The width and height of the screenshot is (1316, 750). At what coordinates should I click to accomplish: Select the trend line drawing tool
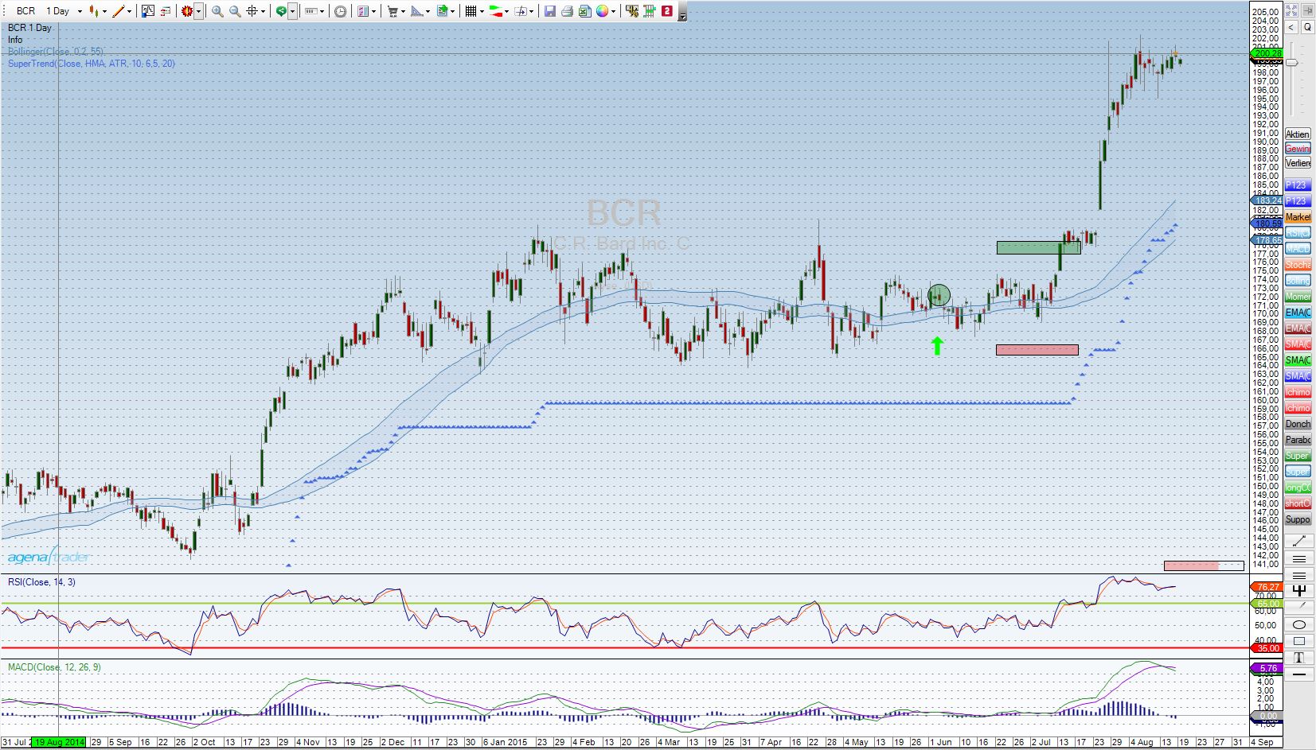[x=1298, y=541]
